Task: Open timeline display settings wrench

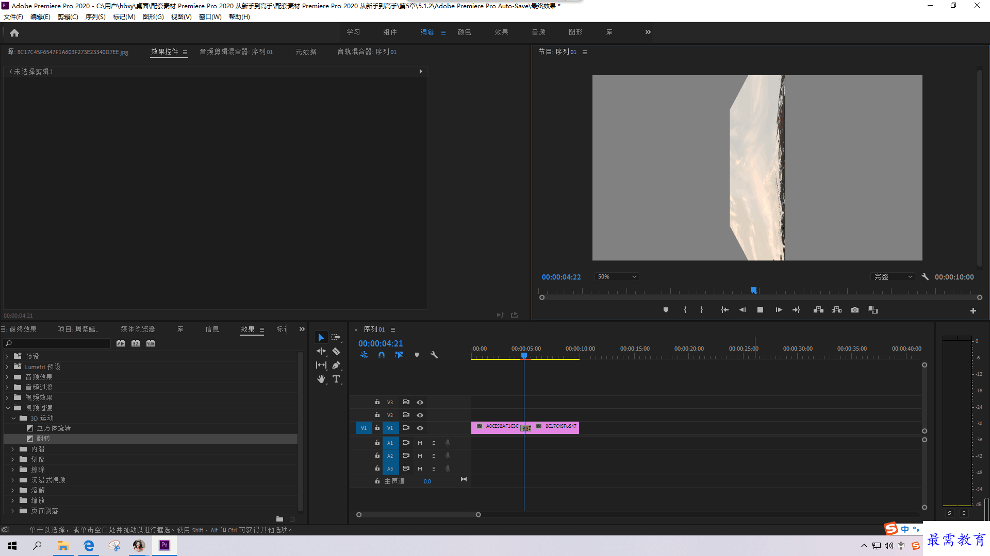Action: [x=434, y=355]
